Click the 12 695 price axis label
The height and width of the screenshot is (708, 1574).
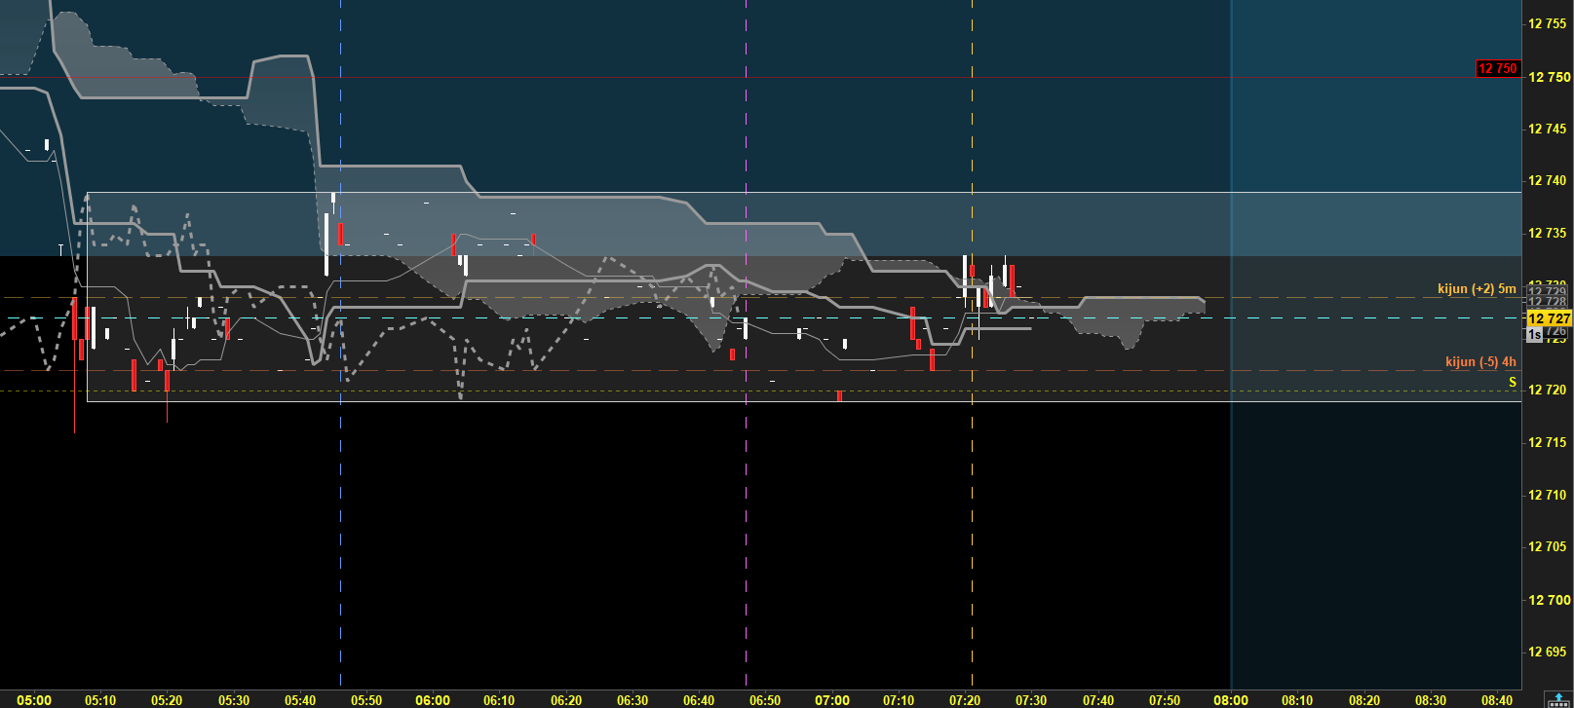pos(1549,652)
